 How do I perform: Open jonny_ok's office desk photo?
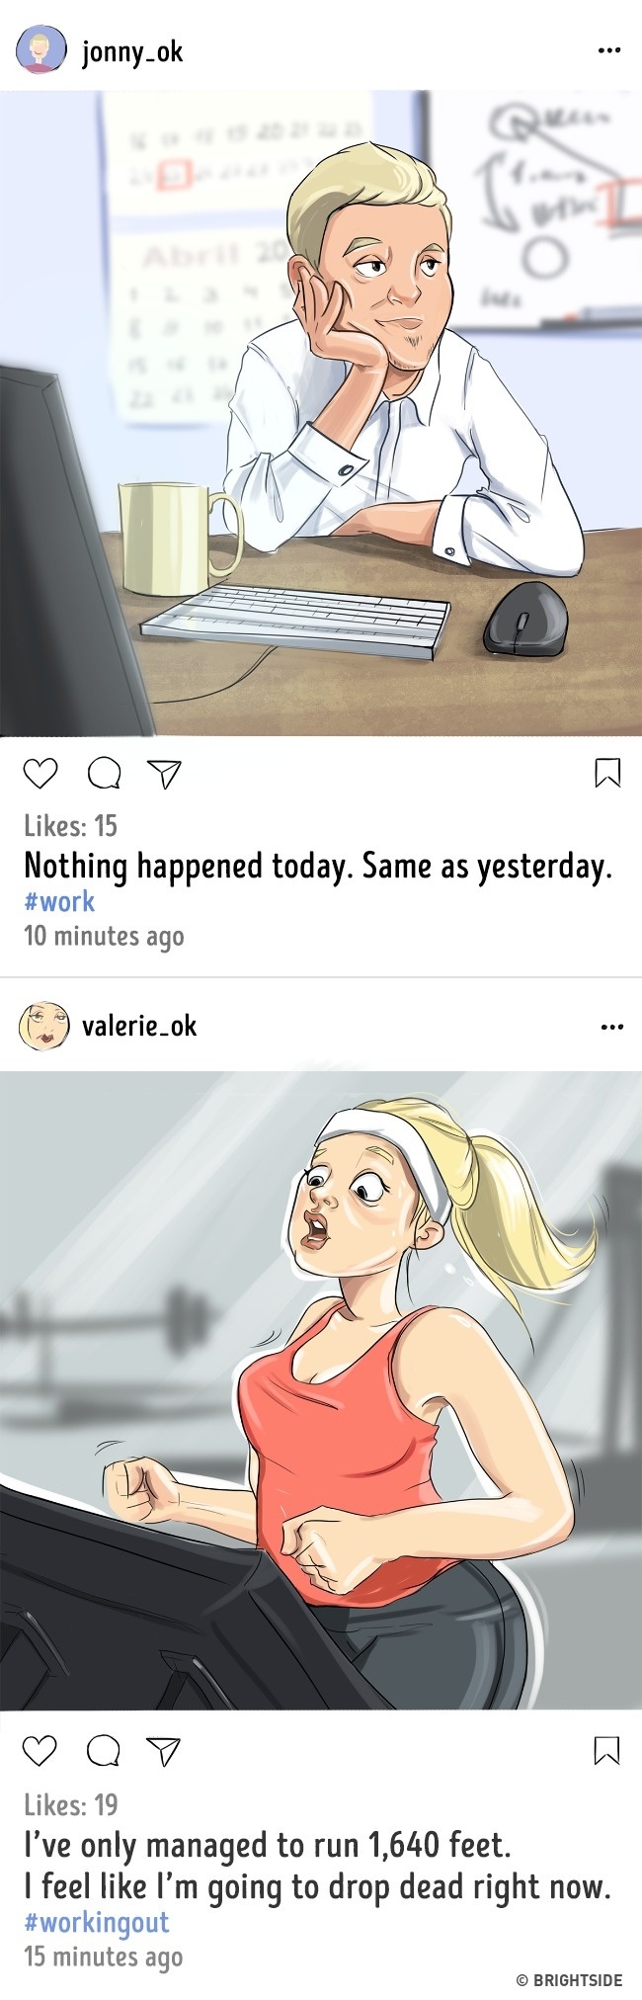(321, 413)
